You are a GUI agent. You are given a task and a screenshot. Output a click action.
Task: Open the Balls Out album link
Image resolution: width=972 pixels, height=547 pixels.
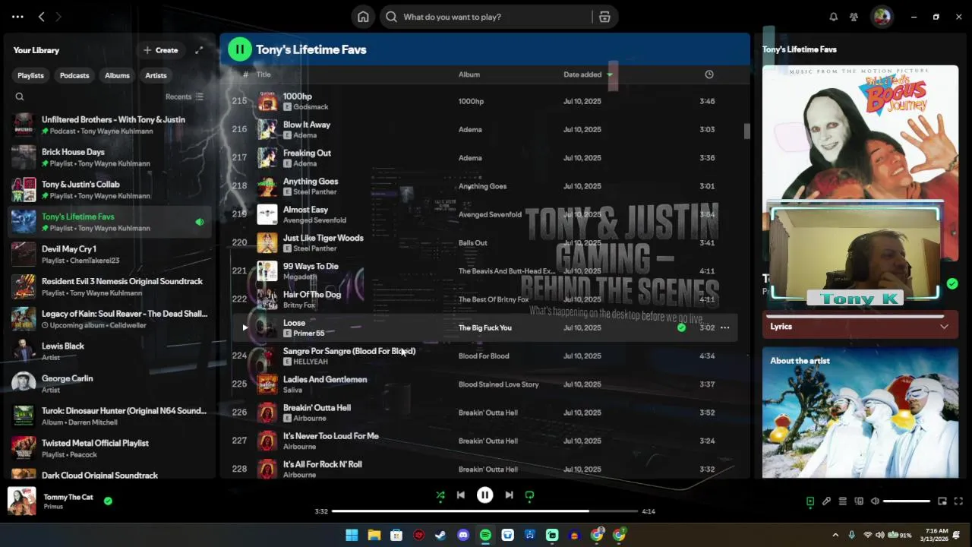coord(473,243)
